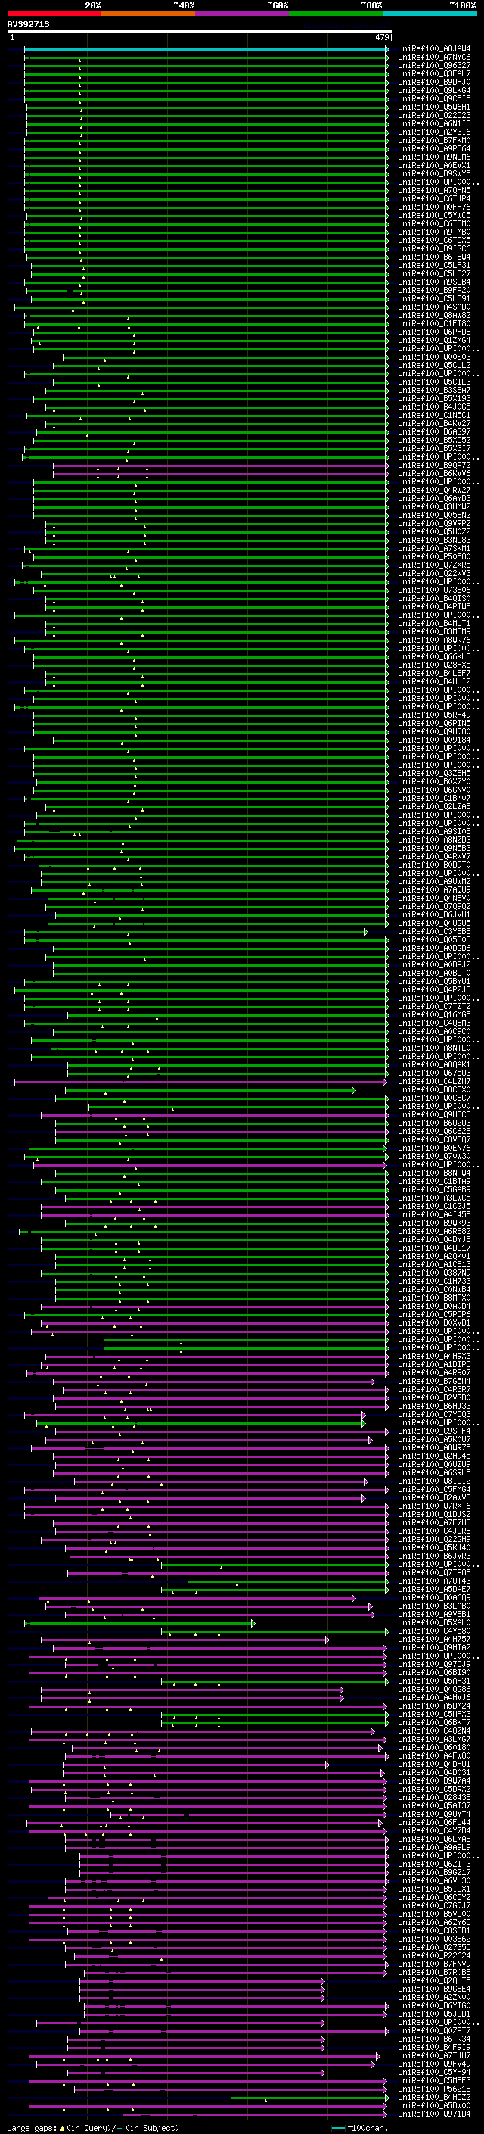Select the UniRef100_B6Q2U3 label
484x2134 pixels.
[434, 1123]
